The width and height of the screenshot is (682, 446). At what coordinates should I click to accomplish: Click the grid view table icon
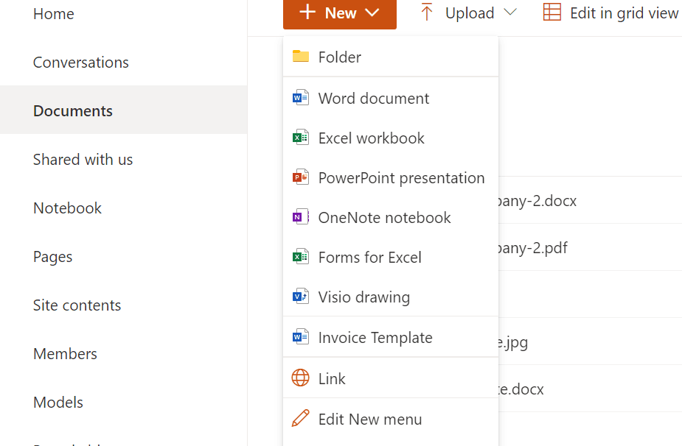[x=552, y=13]
